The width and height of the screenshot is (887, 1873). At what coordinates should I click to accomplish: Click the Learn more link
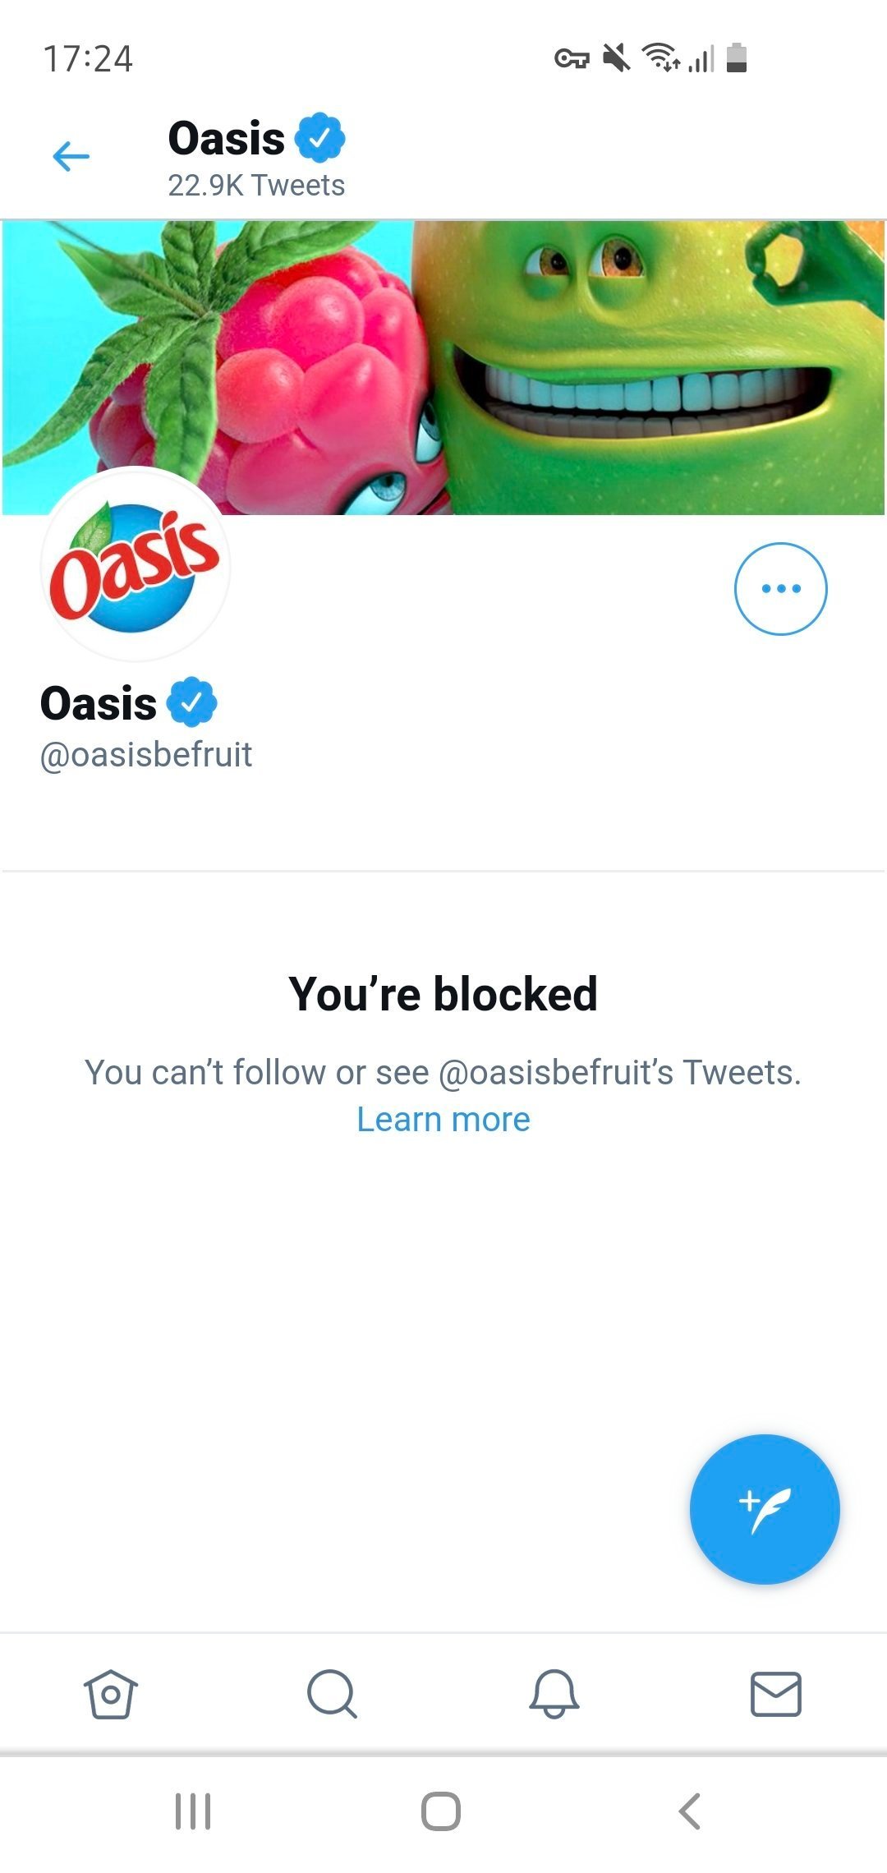pyautogui.click(x=443, y=1120)
